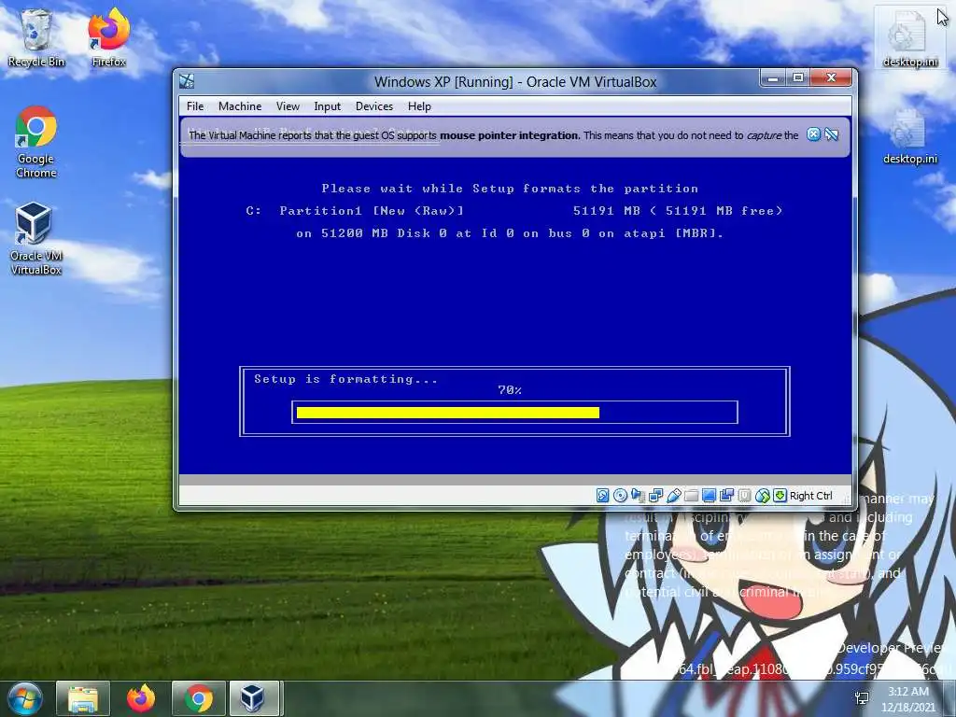This screenshot has height=717, width=956.
Task: Click the mouse integration status icon
Action: (x=762, y=496)
